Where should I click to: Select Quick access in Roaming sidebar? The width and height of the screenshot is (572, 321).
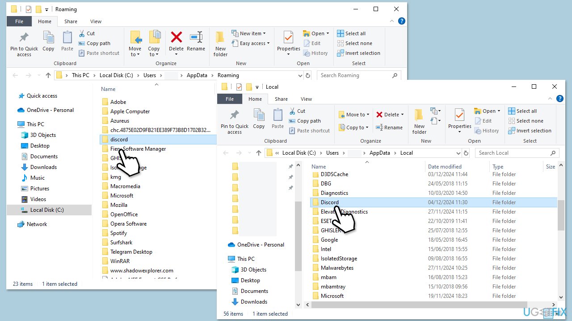pyautogui.click(x=42, y=96)
